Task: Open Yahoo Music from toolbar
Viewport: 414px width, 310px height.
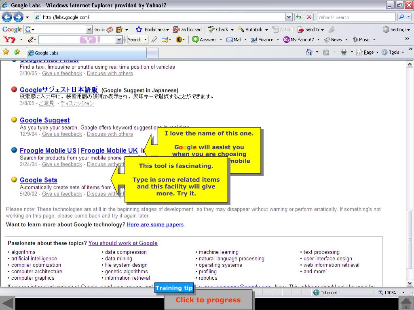Action: [361, 40]
